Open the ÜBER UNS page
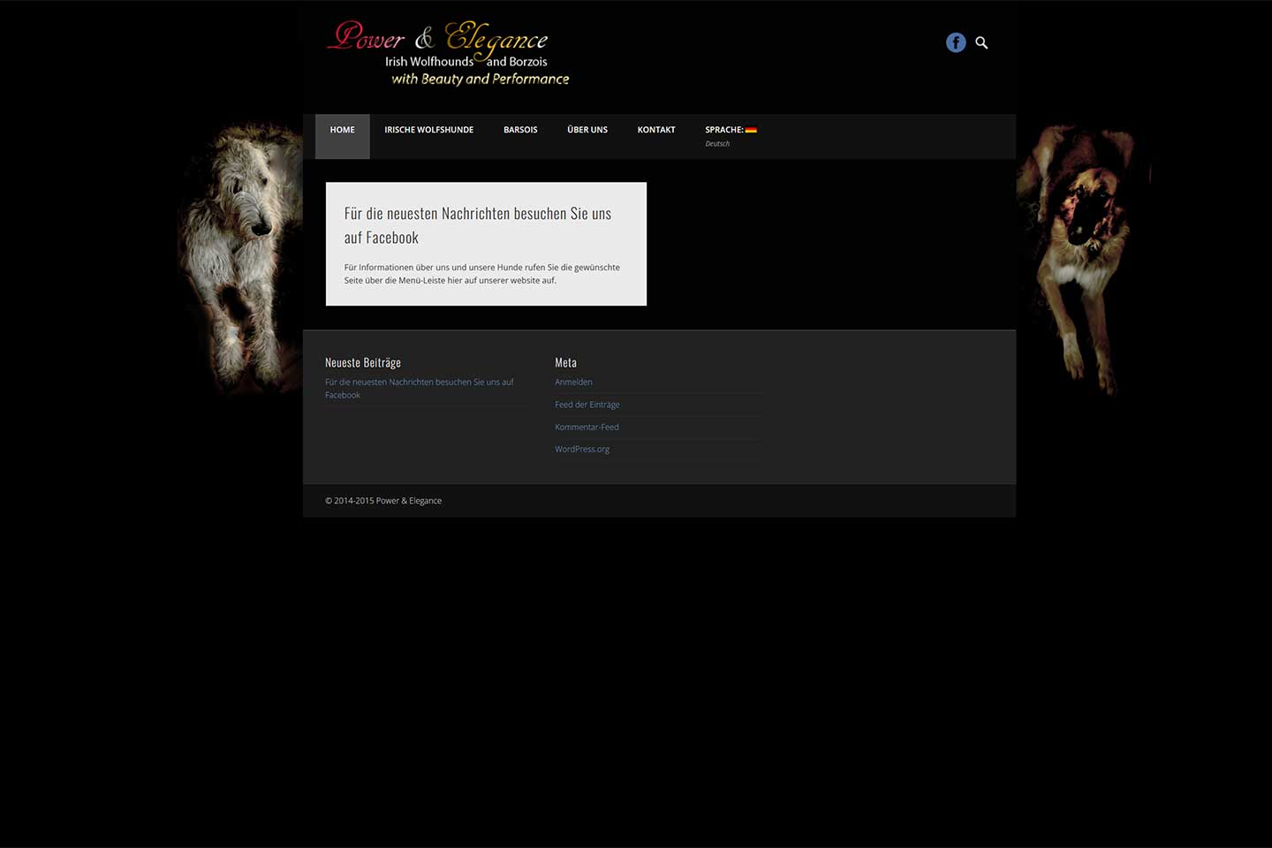Viewport: 1272px width, 848px height. [x=587, y=130]
